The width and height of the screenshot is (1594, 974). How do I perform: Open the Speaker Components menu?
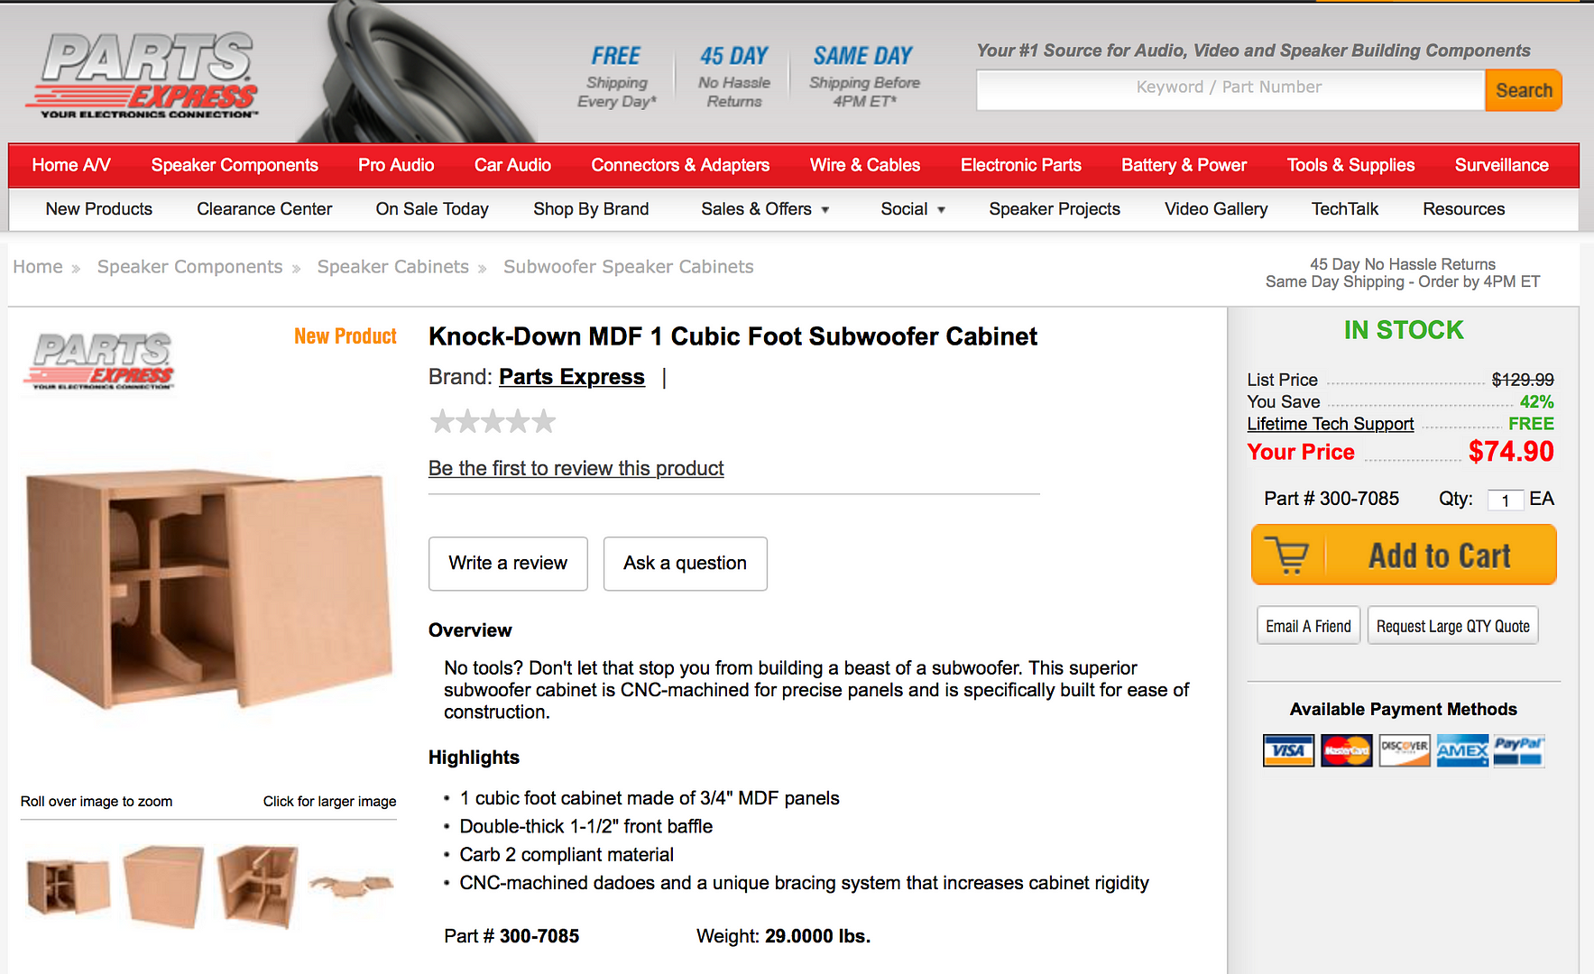click(235, 165)
